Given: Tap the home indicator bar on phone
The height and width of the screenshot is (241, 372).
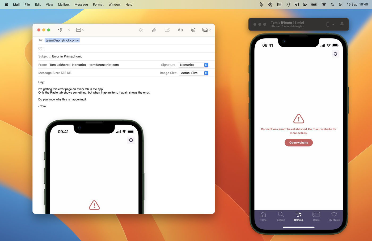Looking at the screenshot, I should point(299,227).
